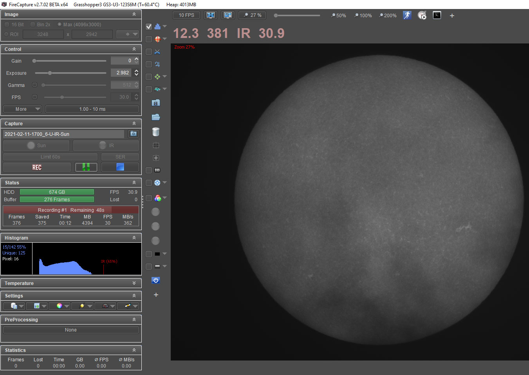Viewport: 529px width, 375px height.
Task: Set zoom to 50%
Action: pyautogui.click(x=338, y=16)
